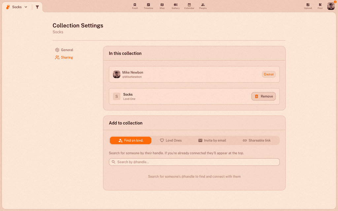This screenshot has width=338, height=211.
Task: Remove Socks from the collection
Action: click(263, 97)
